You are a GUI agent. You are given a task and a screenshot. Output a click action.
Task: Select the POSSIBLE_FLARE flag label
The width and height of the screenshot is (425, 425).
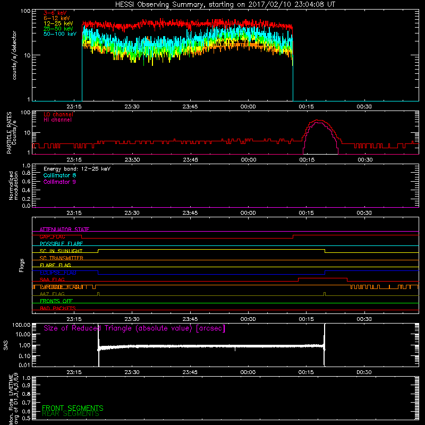coord(61,244)
